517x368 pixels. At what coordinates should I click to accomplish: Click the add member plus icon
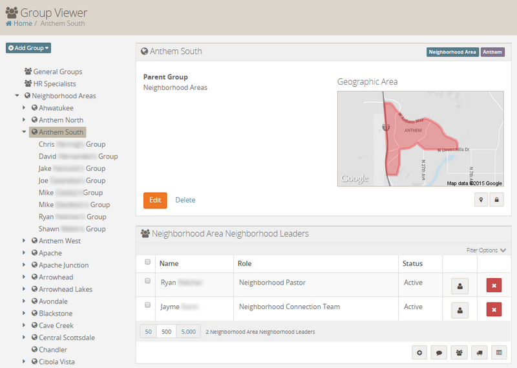(x=419, y=352)
